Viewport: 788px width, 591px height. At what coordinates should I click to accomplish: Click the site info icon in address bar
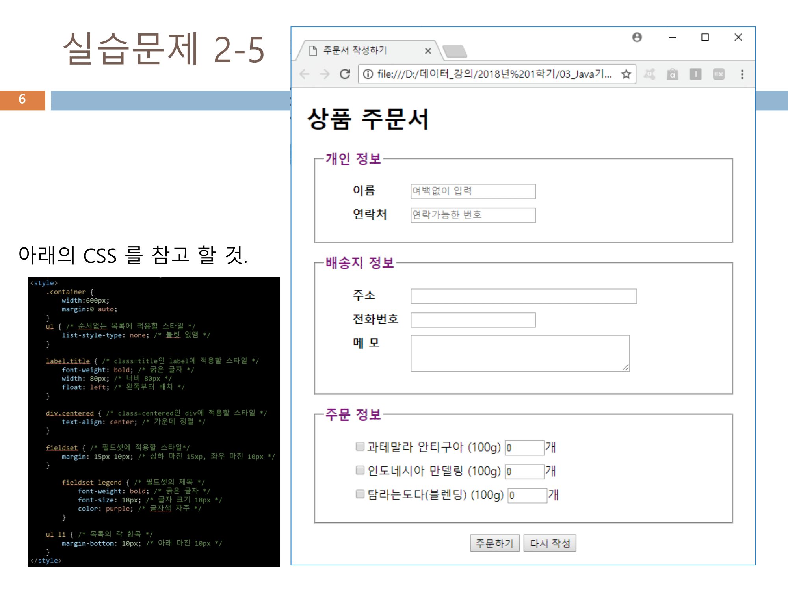point(368,74)
